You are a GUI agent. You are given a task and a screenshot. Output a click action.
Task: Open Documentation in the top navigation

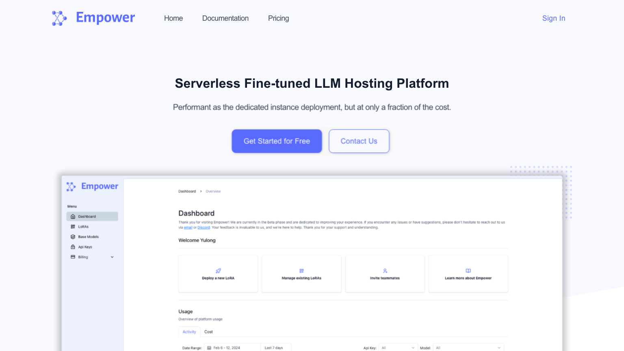(225, 18)
